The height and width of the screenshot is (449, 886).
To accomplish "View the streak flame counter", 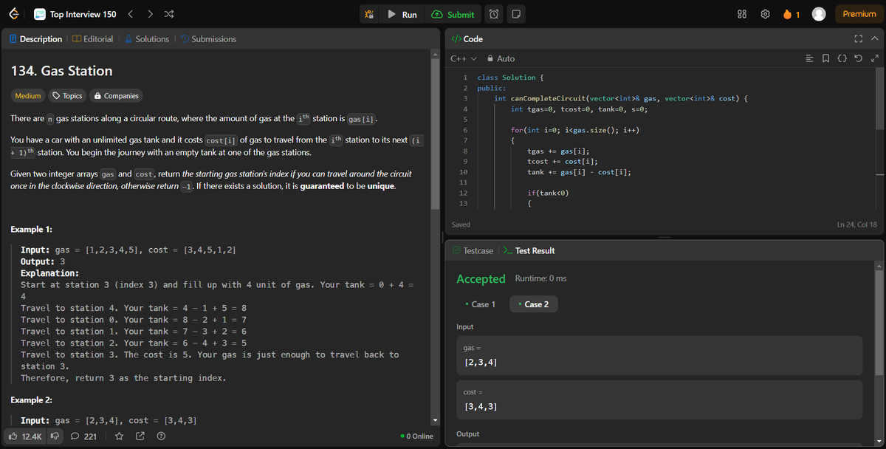I will click(x=791, y=14).
